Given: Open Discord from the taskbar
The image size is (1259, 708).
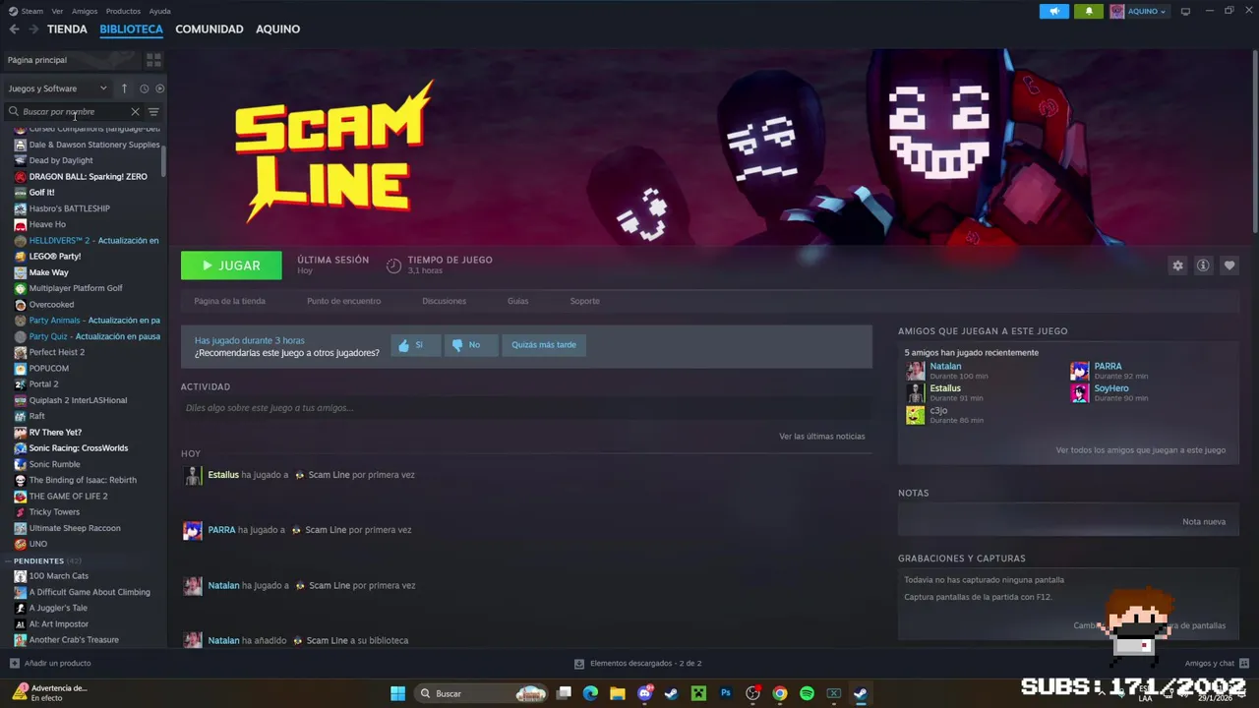Looking at the screenshot, I should [645, 693].
